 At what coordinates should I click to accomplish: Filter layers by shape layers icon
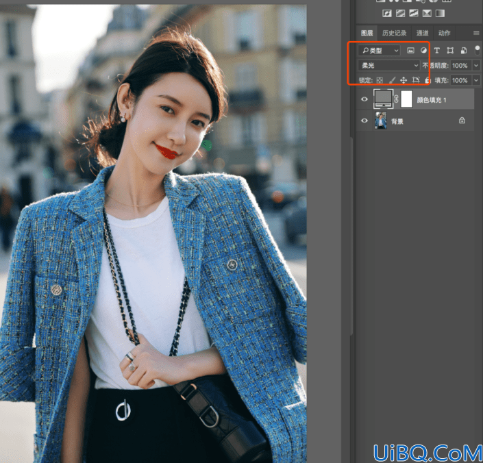coord(450,51)
